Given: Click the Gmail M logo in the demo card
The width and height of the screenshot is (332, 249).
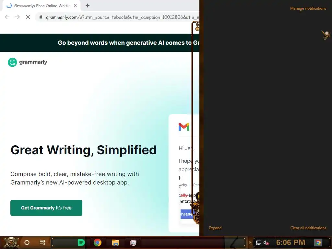Looking at the screenshot, I should coord(184,127).
